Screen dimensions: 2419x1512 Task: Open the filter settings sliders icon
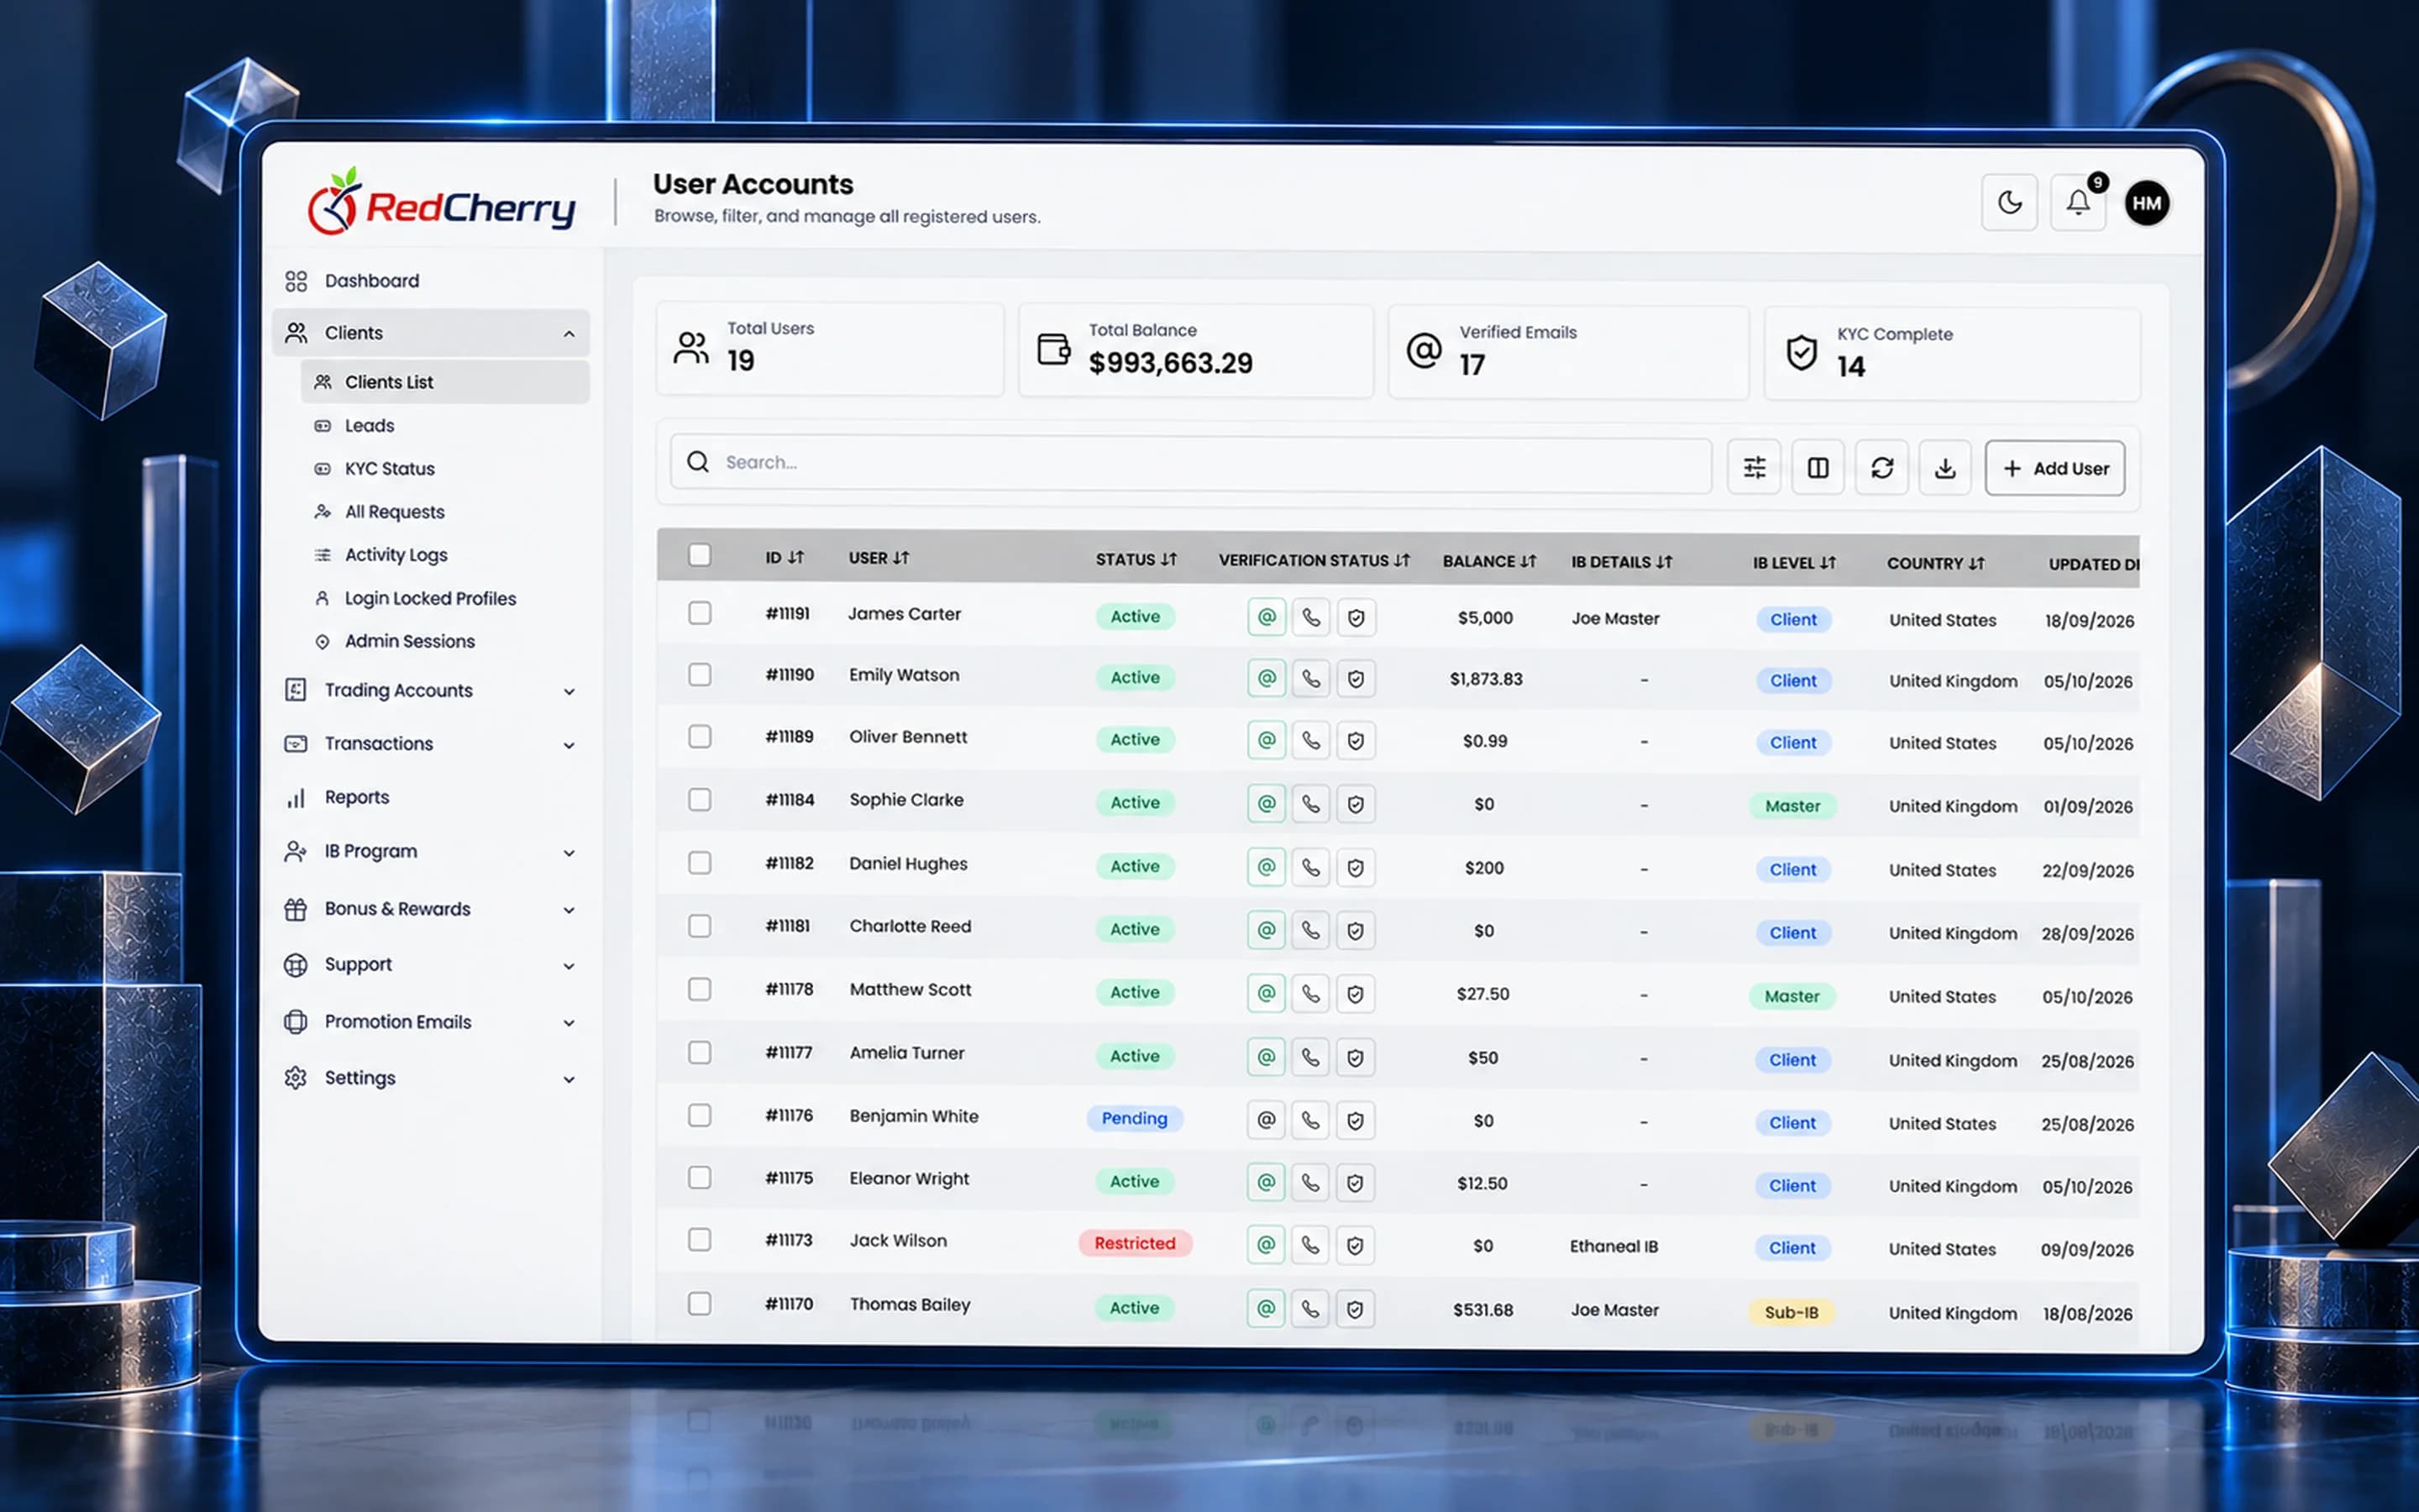(x=1755, y=467)
